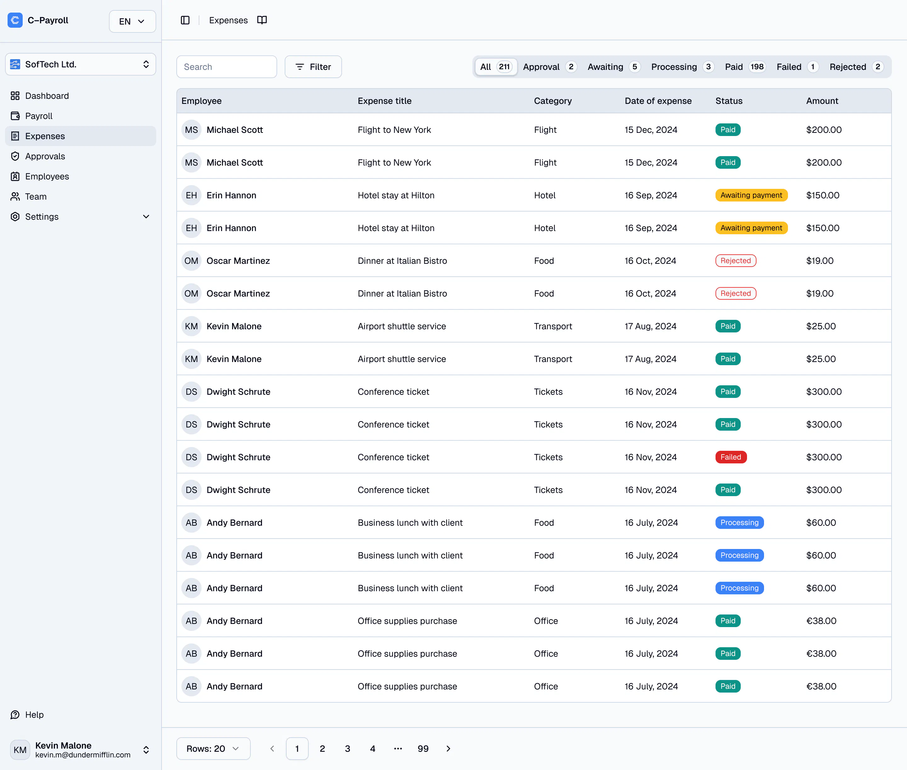Switch to the Paid 198 tab
The height and width of the screenshot is (770, 907).
pyautogui.click(x=745, y=67)
